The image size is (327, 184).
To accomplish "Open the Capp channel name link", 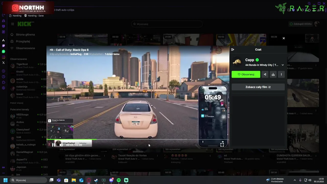I will (x=250, y=60).
